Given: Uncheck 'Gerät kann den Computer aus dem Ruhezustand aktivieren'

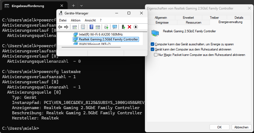Looking at the screenshot, I should pos(152,49).
